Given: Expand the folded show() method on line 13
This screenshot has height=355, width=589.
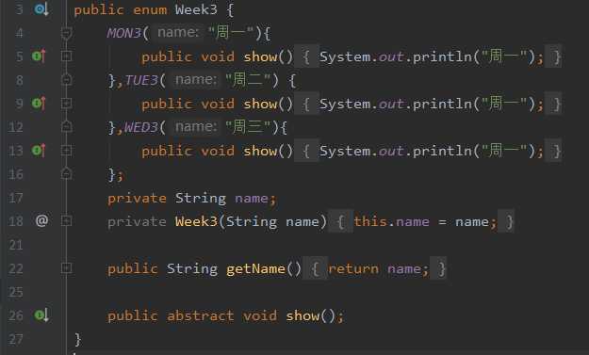Looking at the screenshot, I should coord(67,151).
